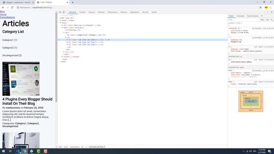Open the Memory tab
274x154 pixels.
tap(124, 12)
